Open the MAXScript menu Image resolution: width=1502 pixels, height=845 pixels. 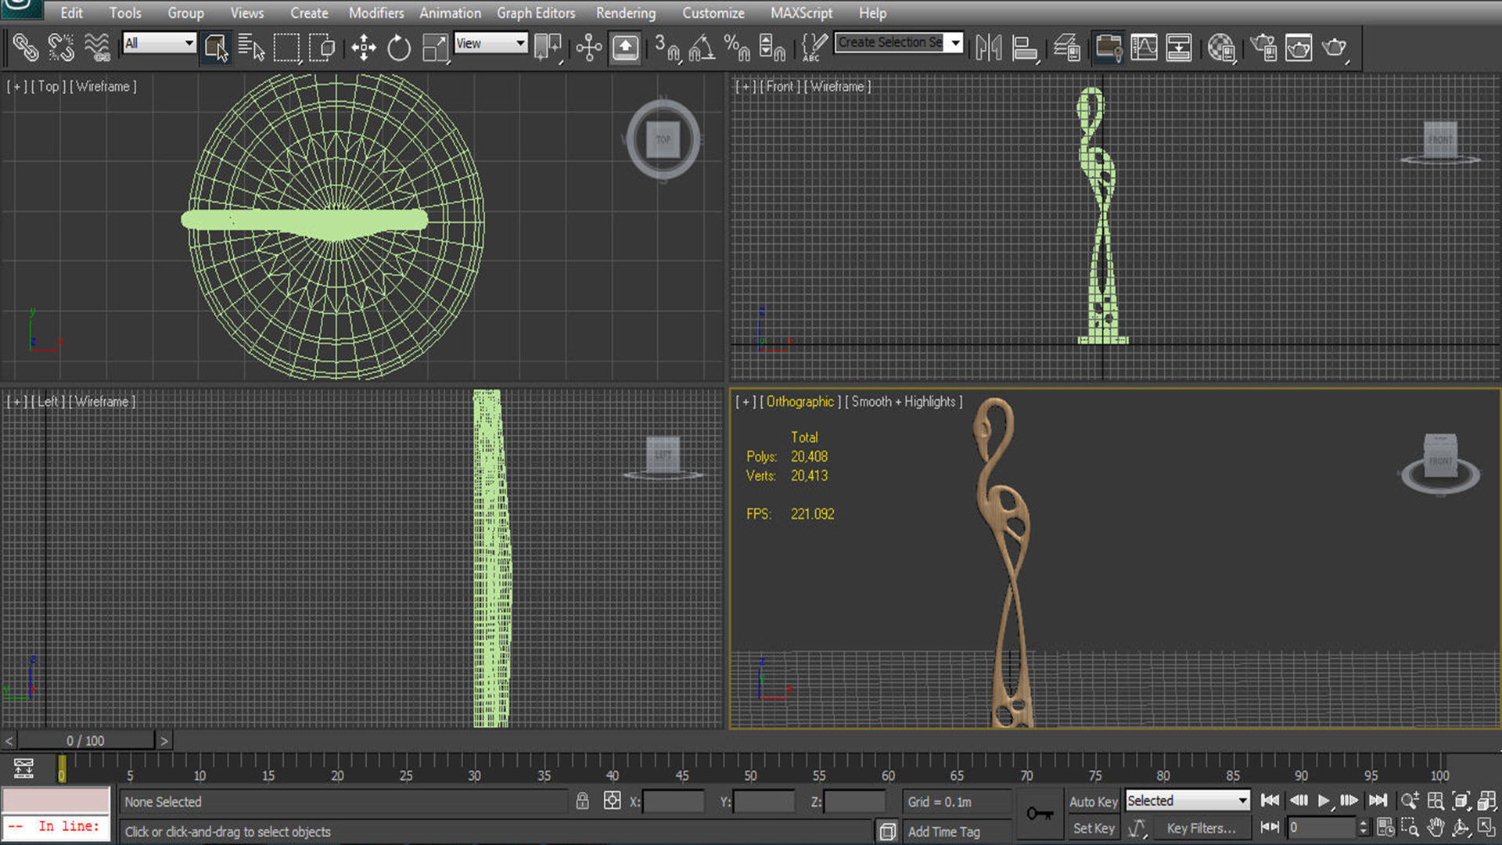point(801,13)
